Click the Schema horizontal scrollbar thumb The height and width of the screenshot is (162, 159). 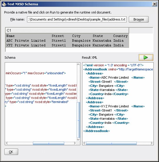pyautogui.click(x=48, y=143)
